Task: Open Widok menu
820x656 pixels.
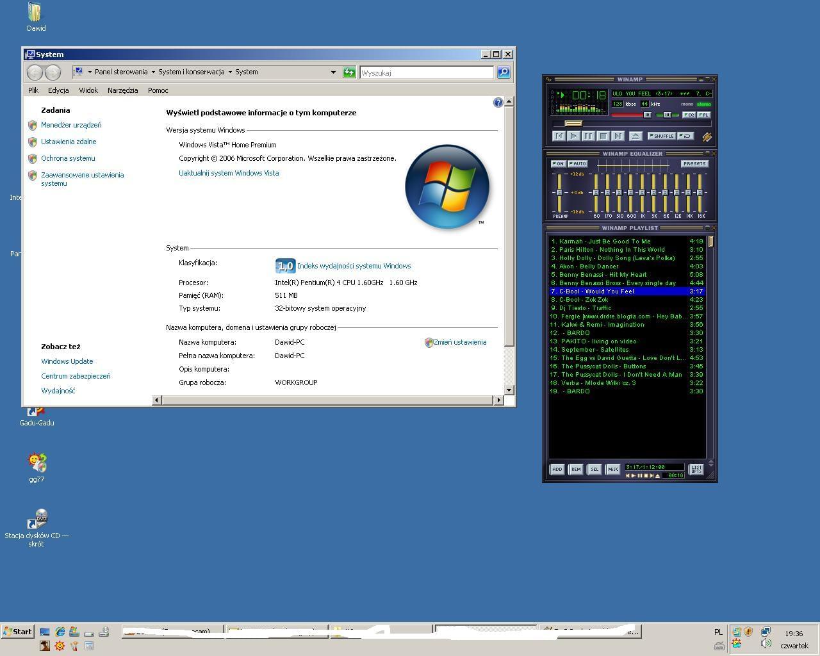Action: (x=88, y=90)
